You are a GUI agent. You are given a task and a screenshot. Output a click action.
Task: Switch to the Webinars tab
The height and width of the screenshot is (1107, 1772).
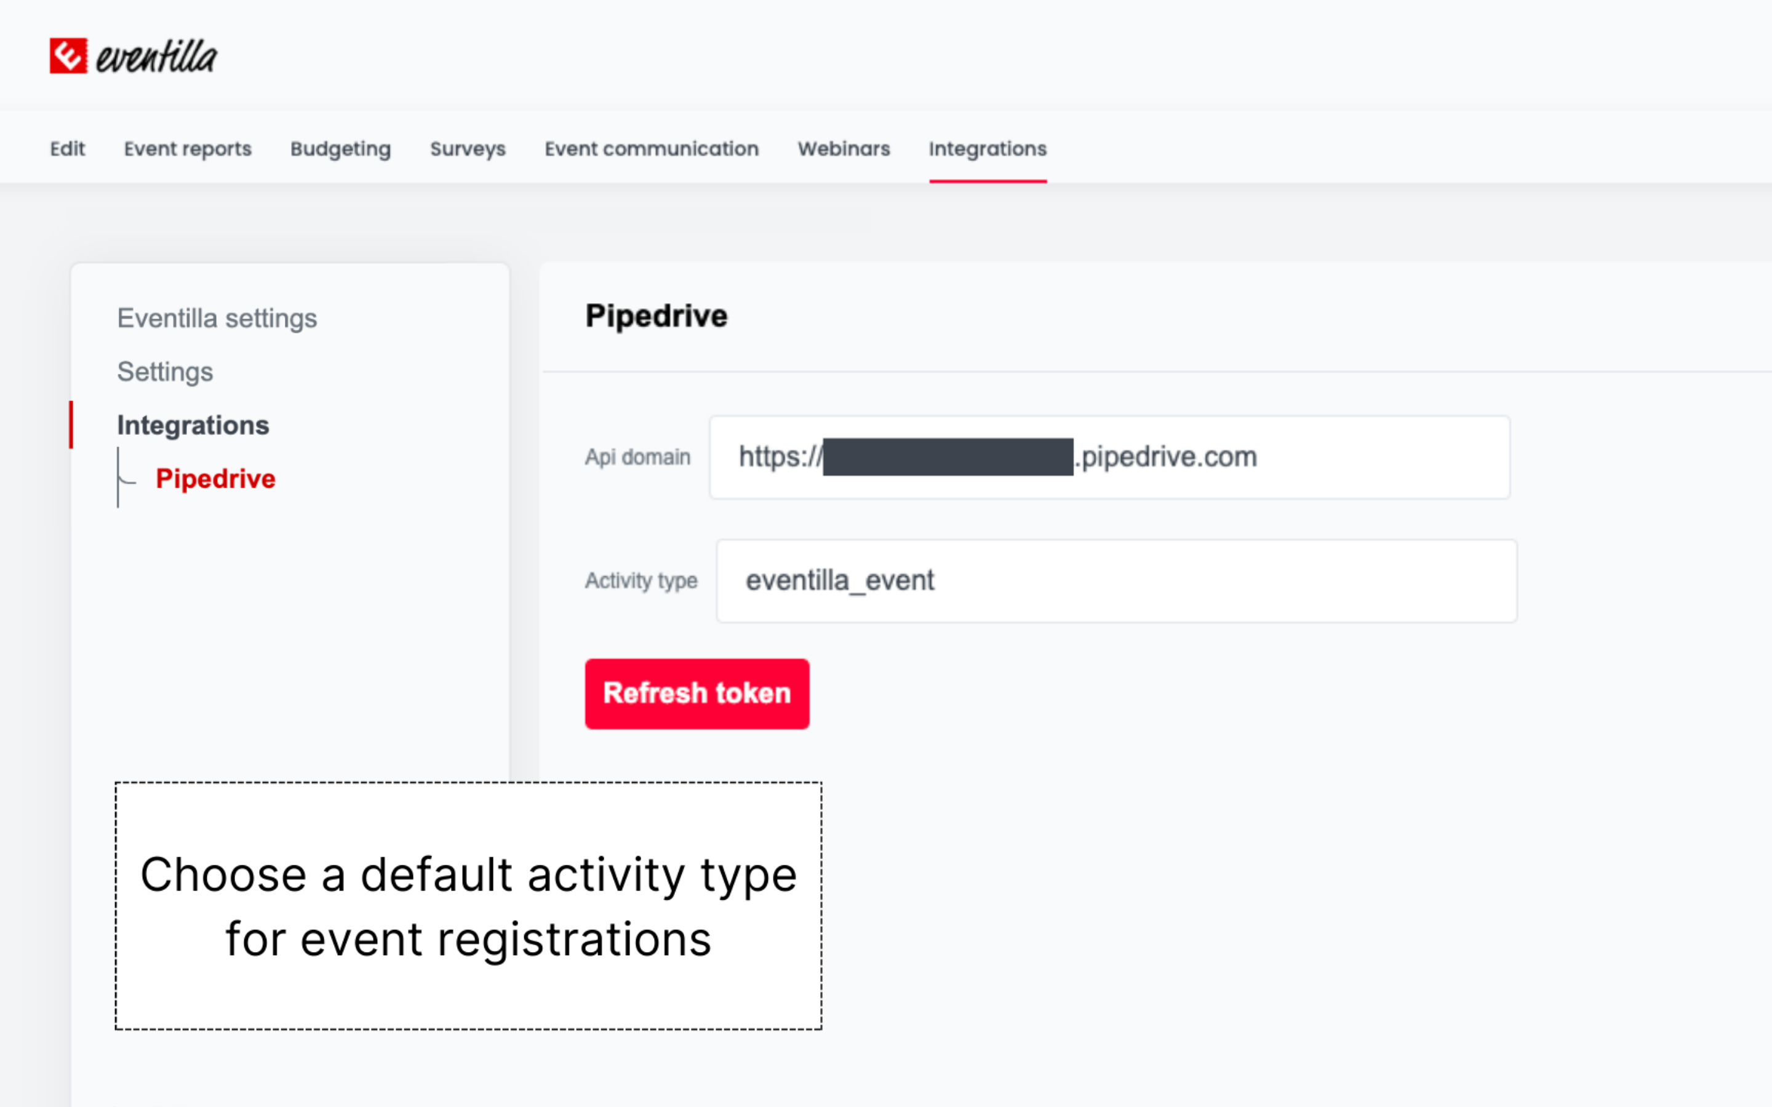click(x=844, y=149)
